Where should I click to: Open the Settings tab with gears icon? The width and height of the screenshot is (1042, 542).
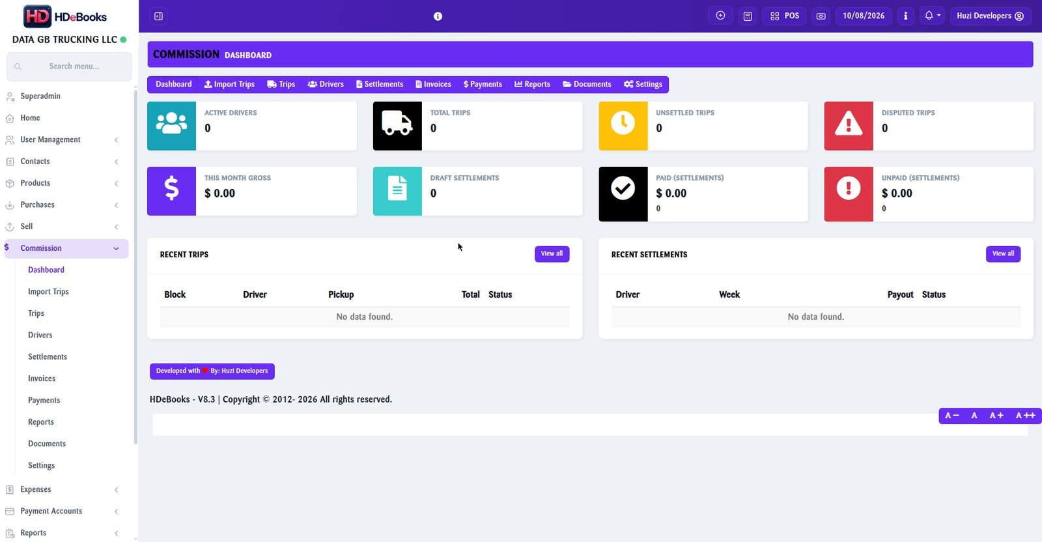click(643, 85)
